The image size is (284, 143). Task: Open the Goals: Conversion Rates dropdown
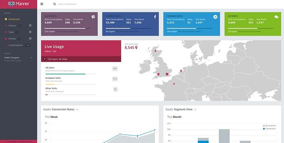click(77, 109)
